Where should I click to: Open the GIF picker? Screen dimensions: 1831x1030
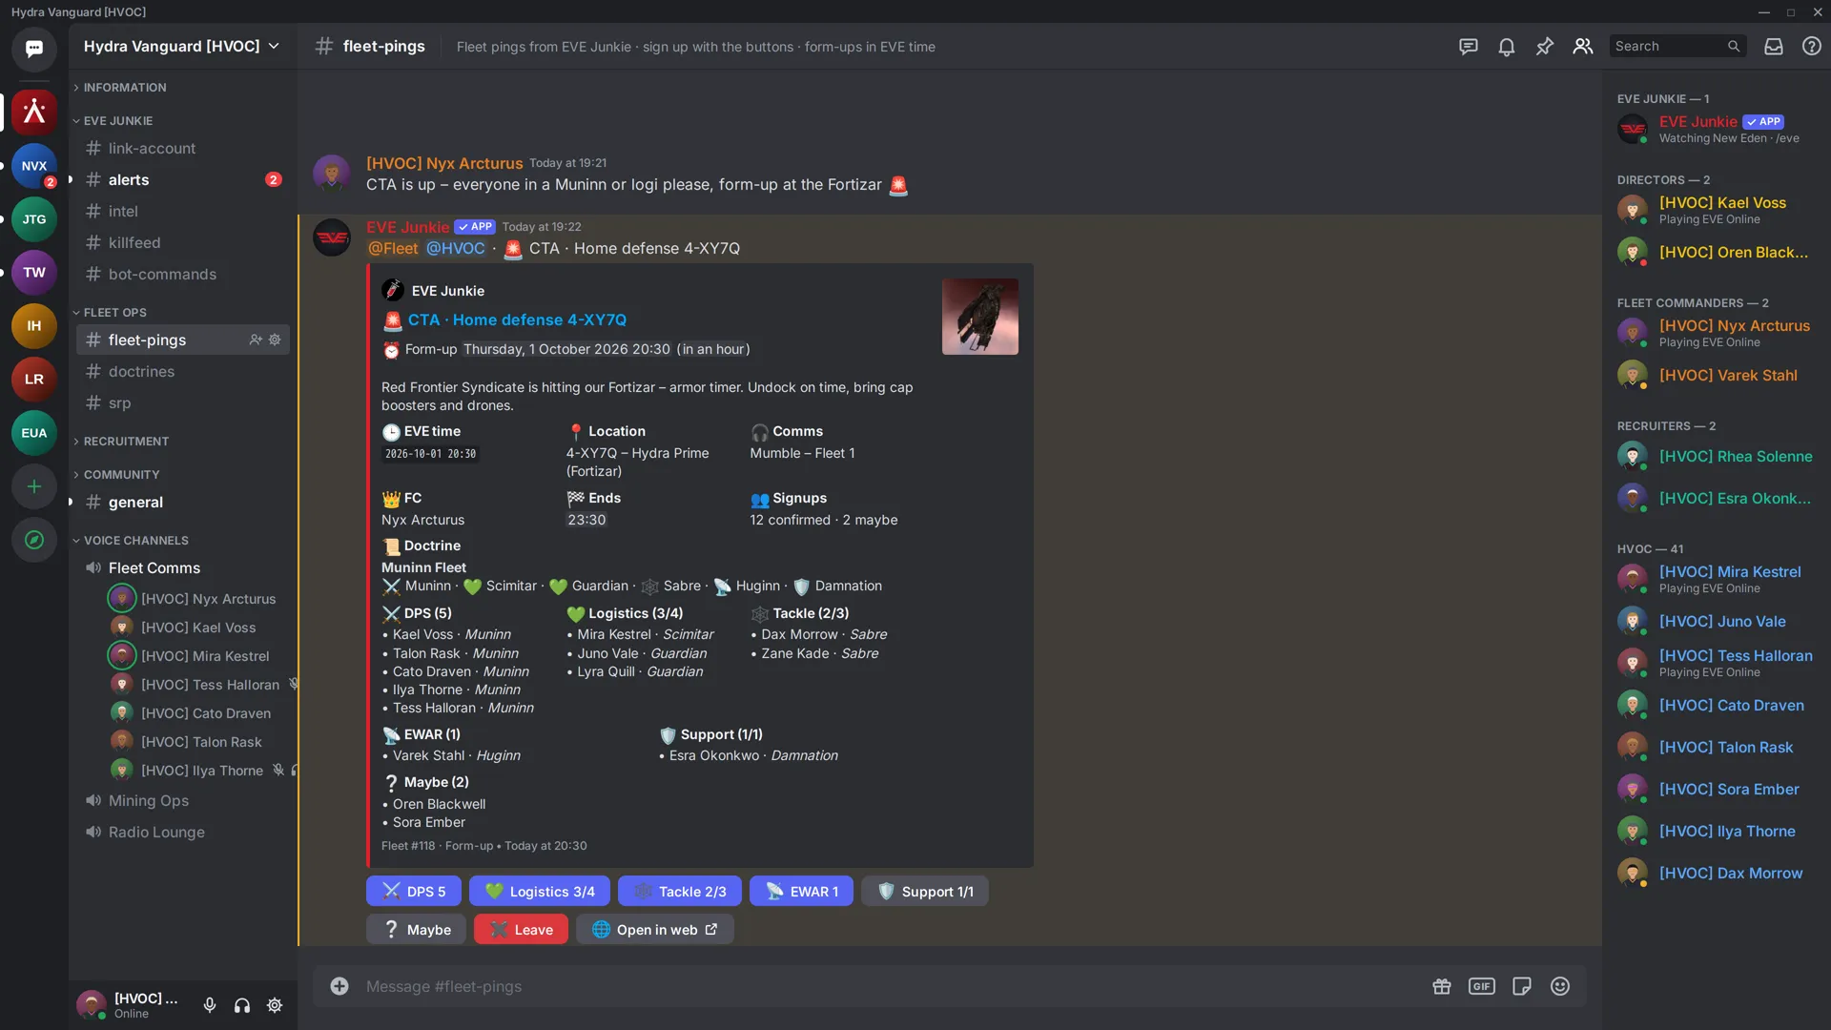point(1482,986)
